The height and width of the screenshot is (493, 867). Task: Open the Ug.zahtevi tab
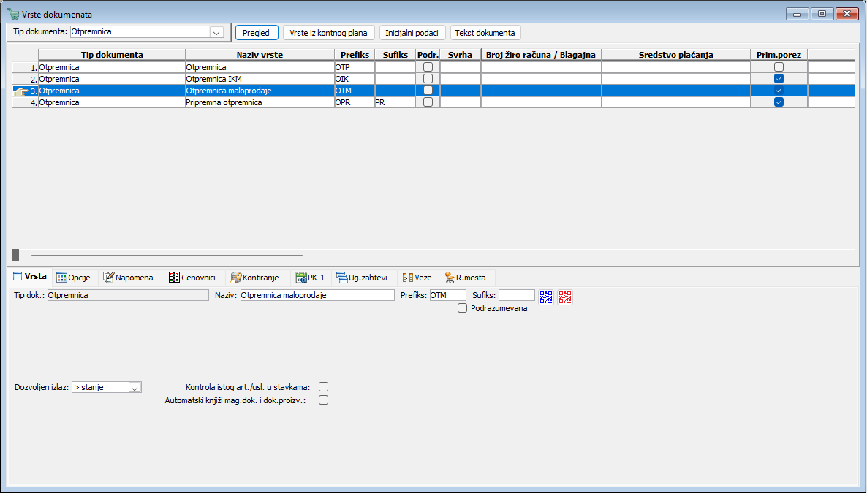(x=362, y=278)
